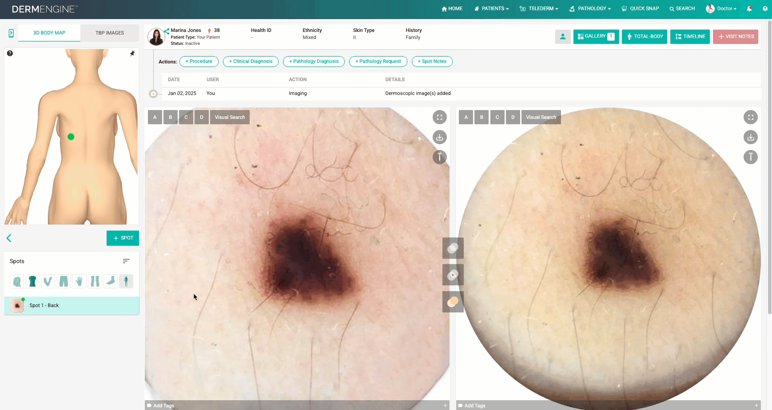
Task: Open fullscreen view of the left dermoscopic image
Action: tap(439, 117)
